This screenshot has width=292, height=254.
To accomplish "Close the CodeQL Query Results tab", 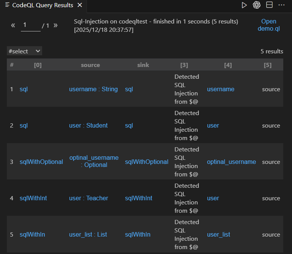I will point(79,5).
